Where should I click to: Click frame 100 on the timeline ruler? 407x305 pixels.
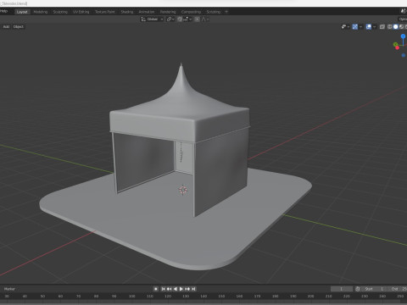tap(131, 297)
